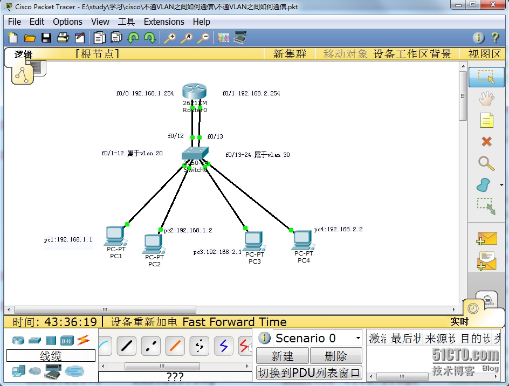
Task: Click the Zoom Reset magnifier icon
Action: point(187,38)
